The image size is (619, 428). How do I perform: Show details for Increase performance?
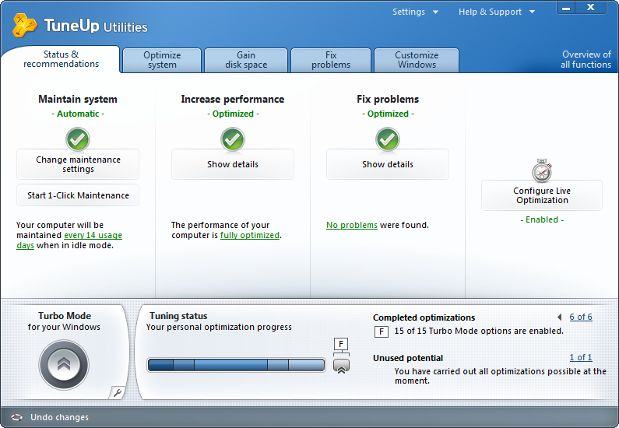tap(233, 164)
